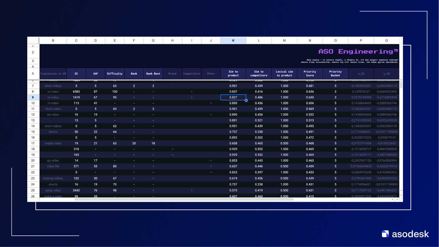
Task: Click the select-all corner box of the sheet
Action: pos(33,40)
